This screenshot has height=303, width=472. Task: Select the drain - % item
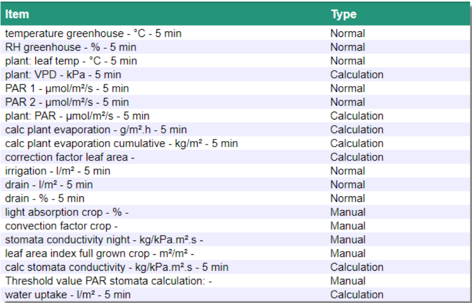coord(45,198)
